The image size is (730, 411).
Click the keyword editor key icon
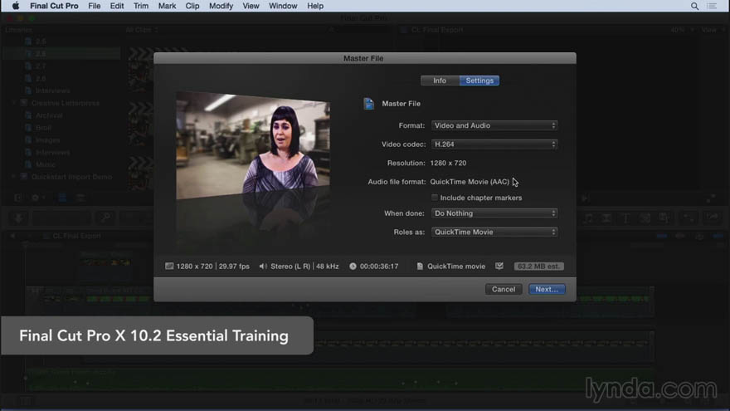pos(105,218)
